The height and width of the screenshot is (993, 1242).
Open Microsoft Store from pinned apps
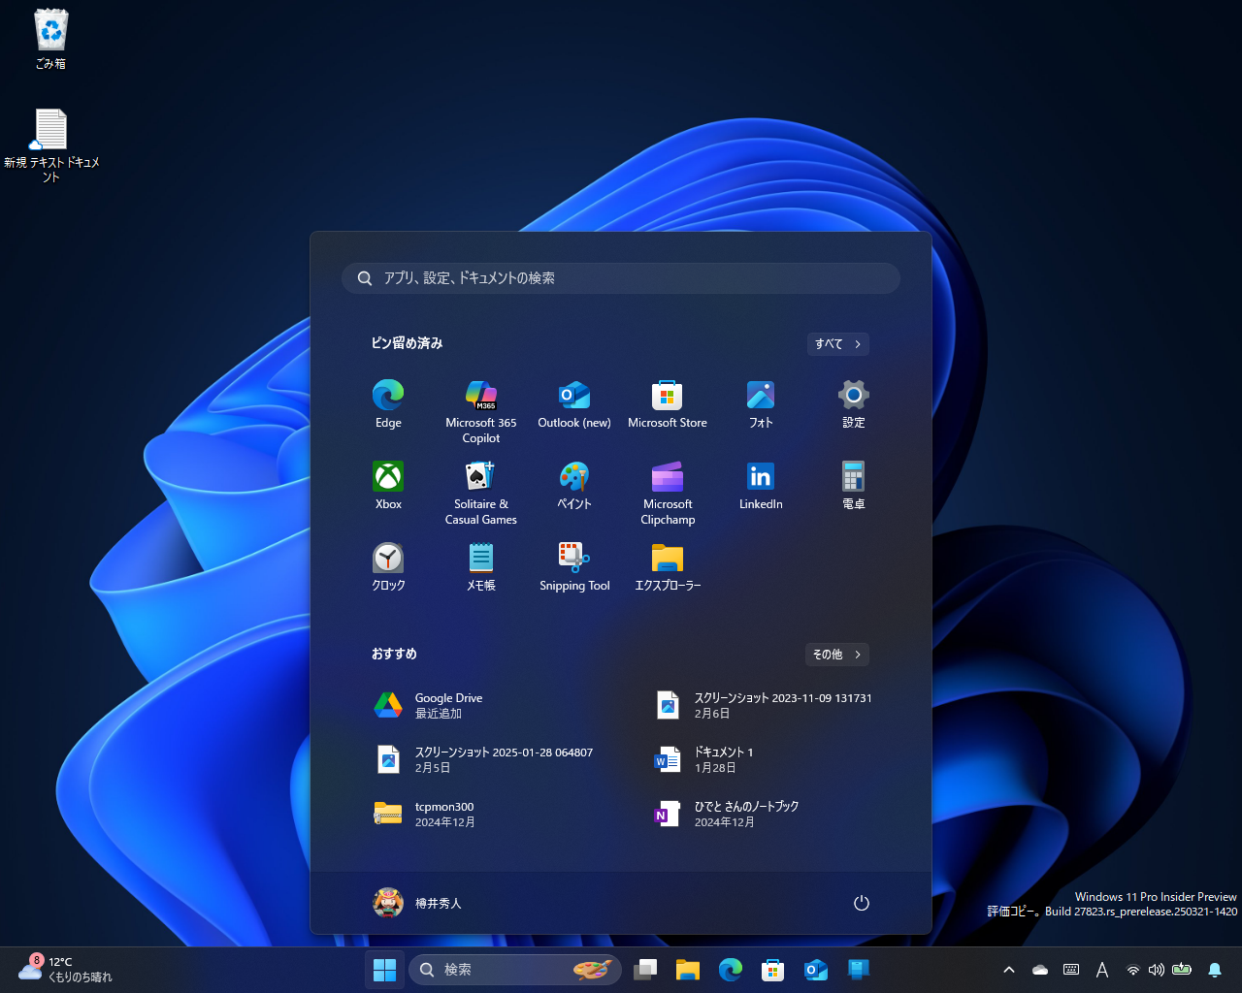coord(668,404)
